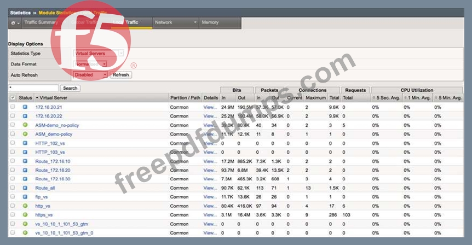Image resolution: width=472 pixels, height=245 pixels.
Task: Check the box for 172.16.20.22 row
Action: tap(13, 116)
